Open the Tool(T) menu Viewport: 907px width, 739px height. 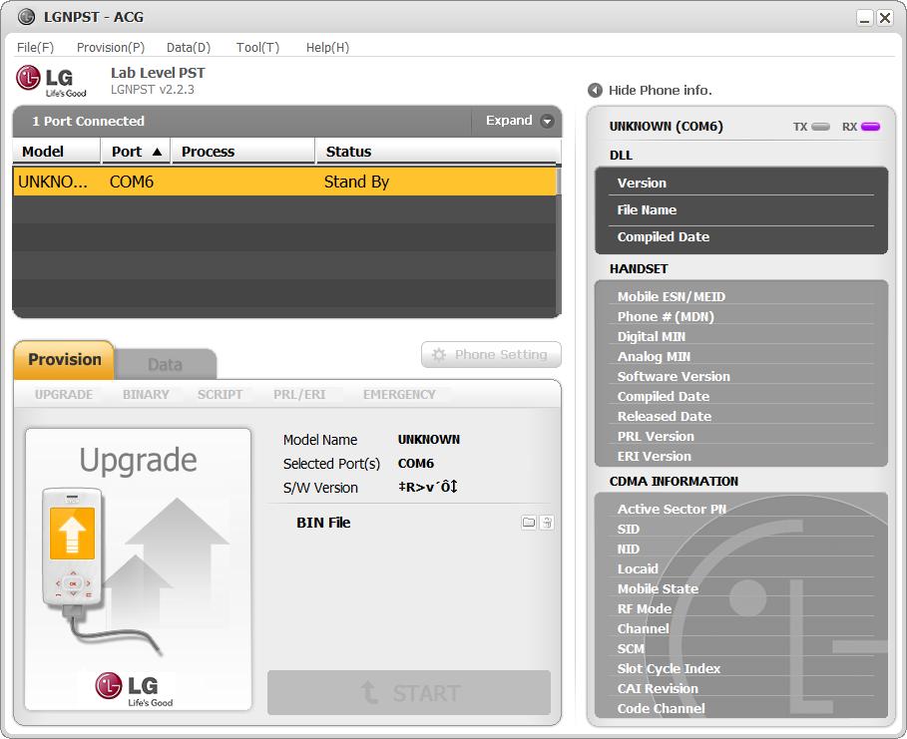point(257,48)
